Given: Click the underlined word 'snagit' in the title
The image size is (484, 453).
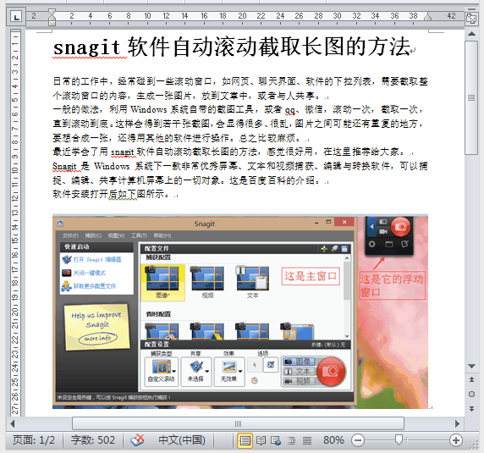Looking at the screenshot, I should 87,48.
